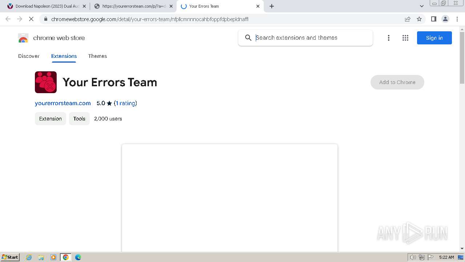Click the Sign in button

coord(434,38)
